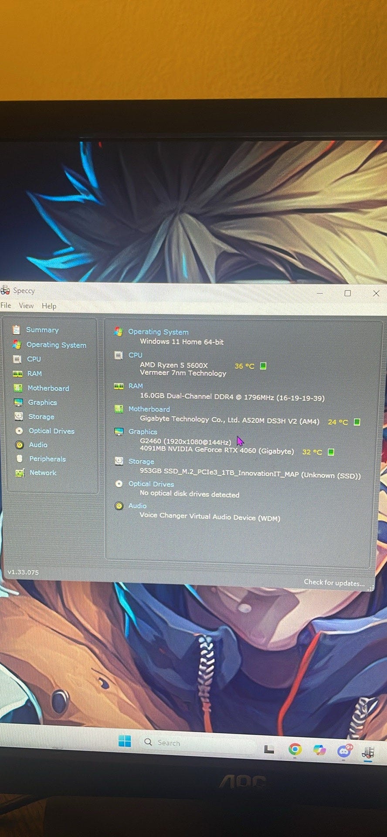
Task: Open the Operating System sidebar entry label
Action: (56, 345)
